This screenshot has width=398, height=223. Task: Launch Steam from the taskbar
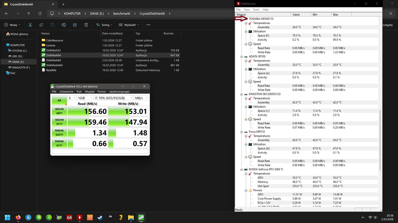coord(100,217)
